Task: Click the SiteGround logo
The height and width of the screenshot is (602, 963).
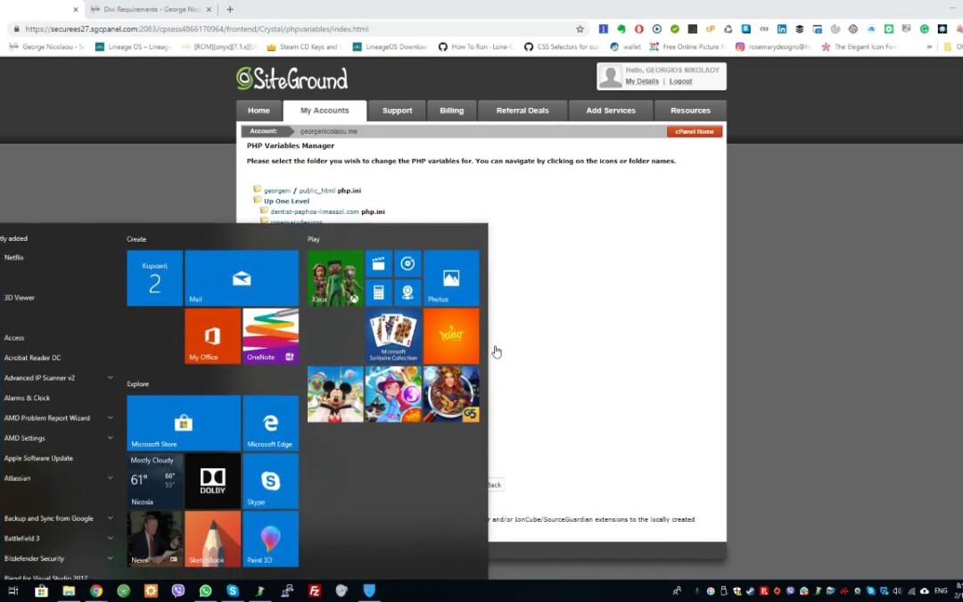Action: [292, 78]
